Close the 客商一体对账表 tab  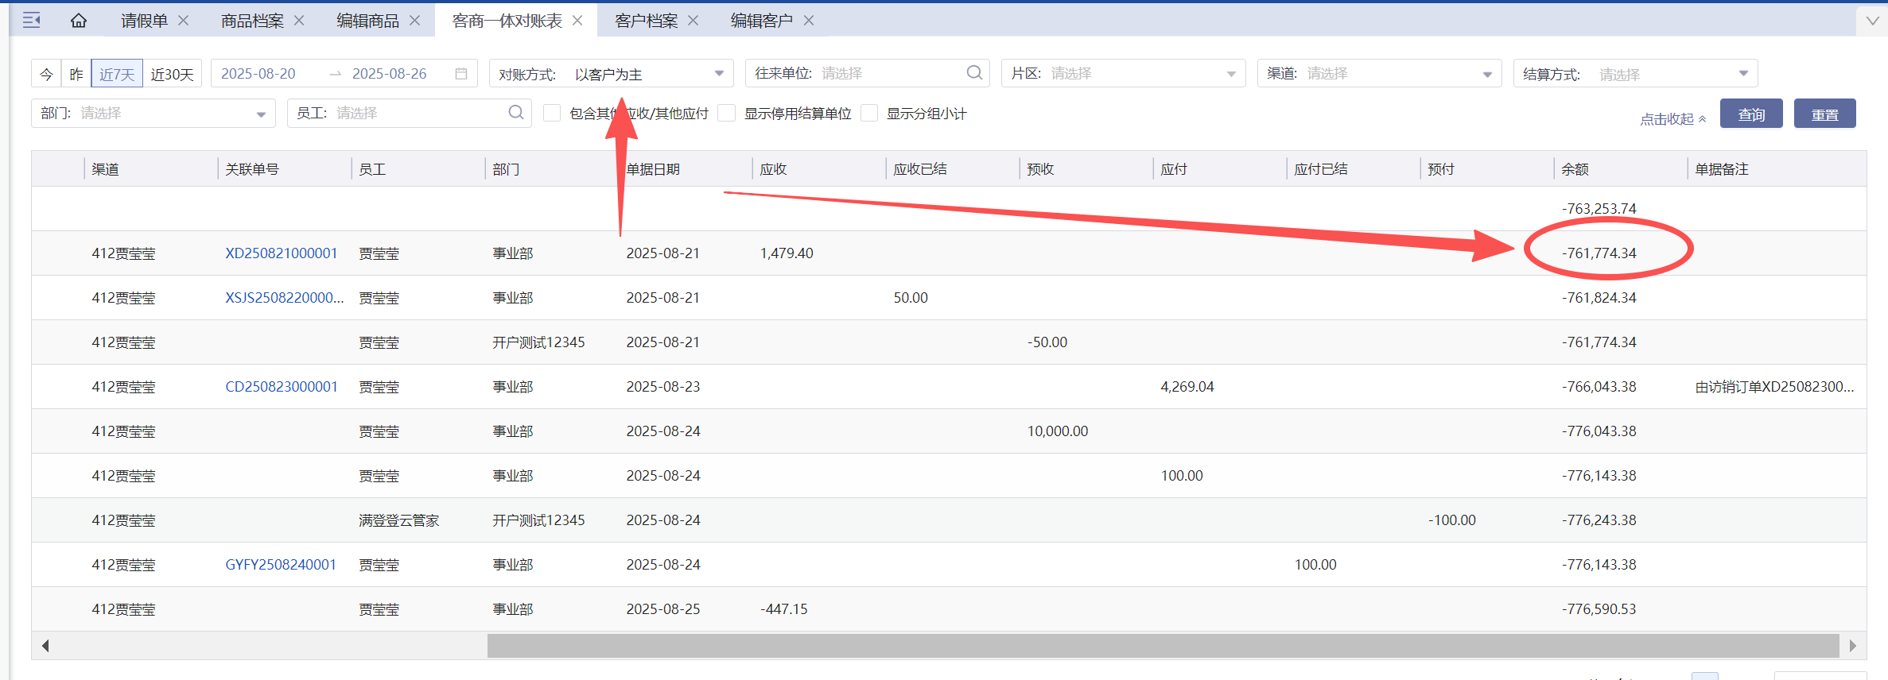coord(578,21)
